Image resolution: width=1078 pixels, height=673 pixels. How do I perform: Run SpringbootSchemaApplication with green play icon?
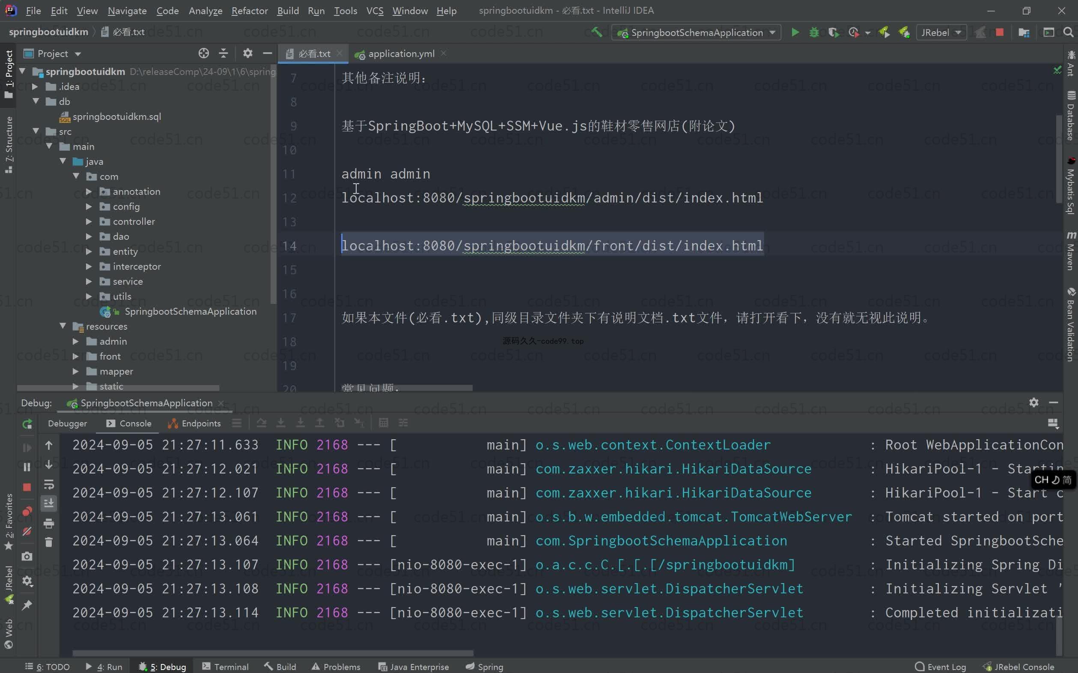coord(795,33)
